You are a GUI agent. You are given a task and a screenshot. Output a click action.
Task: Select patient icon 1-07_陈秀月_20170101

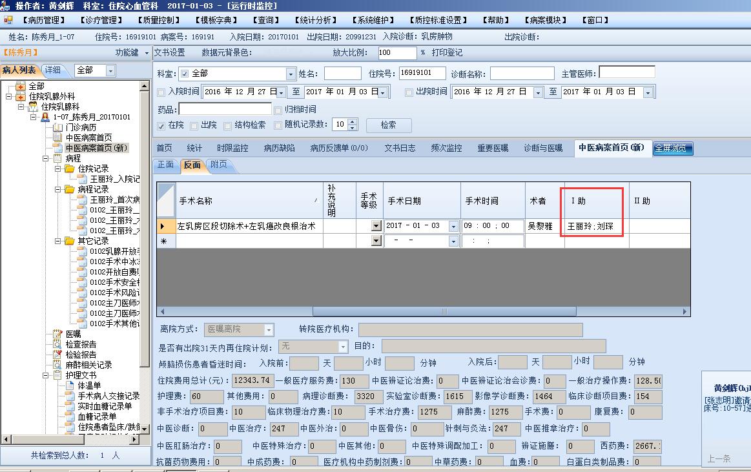[x=45, y=117]
